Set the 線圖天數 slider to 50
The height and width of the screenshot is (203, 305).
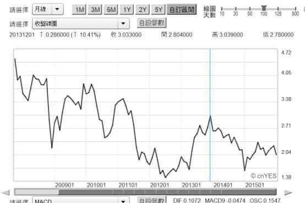click(x=250, y=9)
